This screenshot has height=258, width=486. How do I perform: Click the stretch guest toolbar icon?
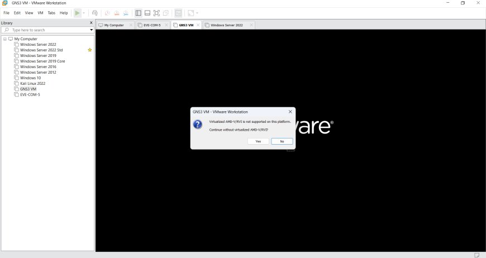coord(191,13)
